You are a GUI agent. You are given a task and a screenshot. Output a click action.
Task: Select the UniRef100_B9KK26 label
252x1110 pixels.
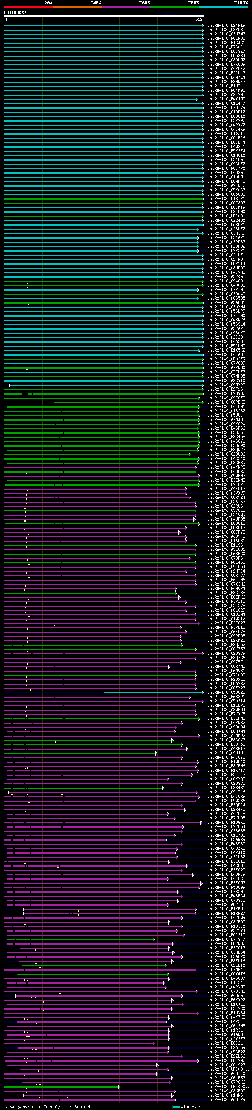point(226,640)
